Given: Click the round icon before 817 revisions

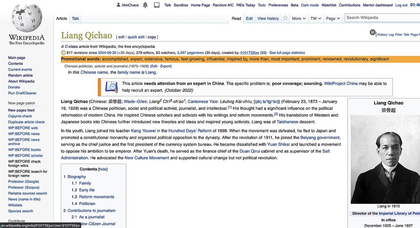Looking at the screenshot, I should (x=63, y=53).
